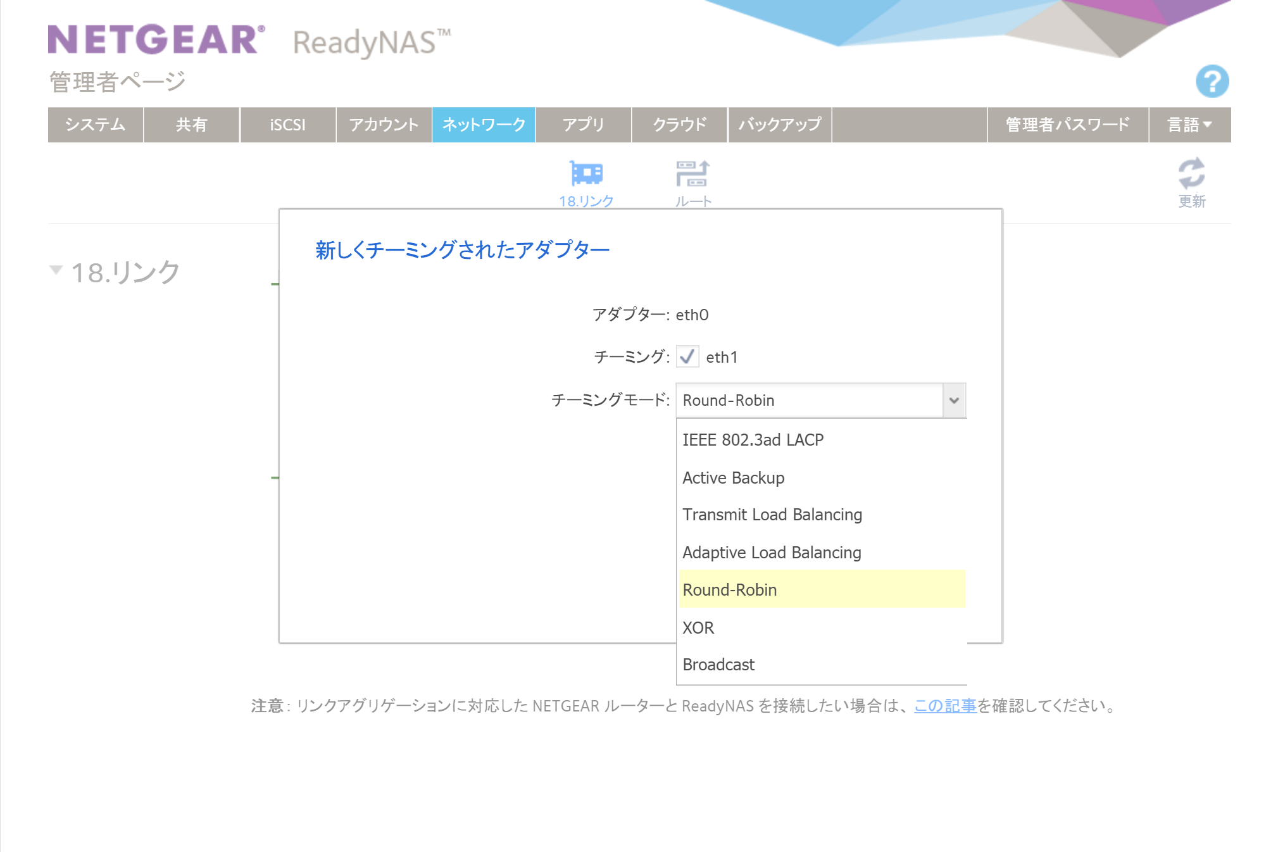This screenshot has height=852, width=1278.
Task: Collapse the 18.リンク section triangle
Action: tap(56, 270)
